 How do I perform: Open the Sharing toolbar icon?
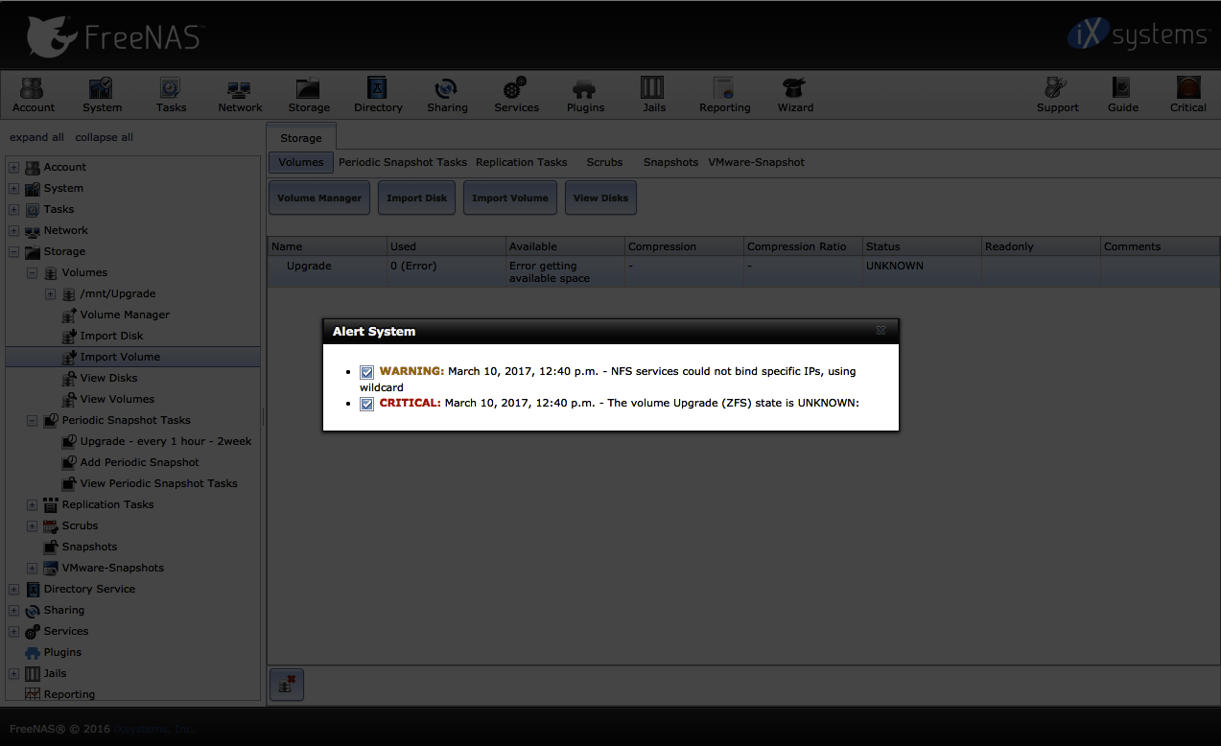point(447,95)
